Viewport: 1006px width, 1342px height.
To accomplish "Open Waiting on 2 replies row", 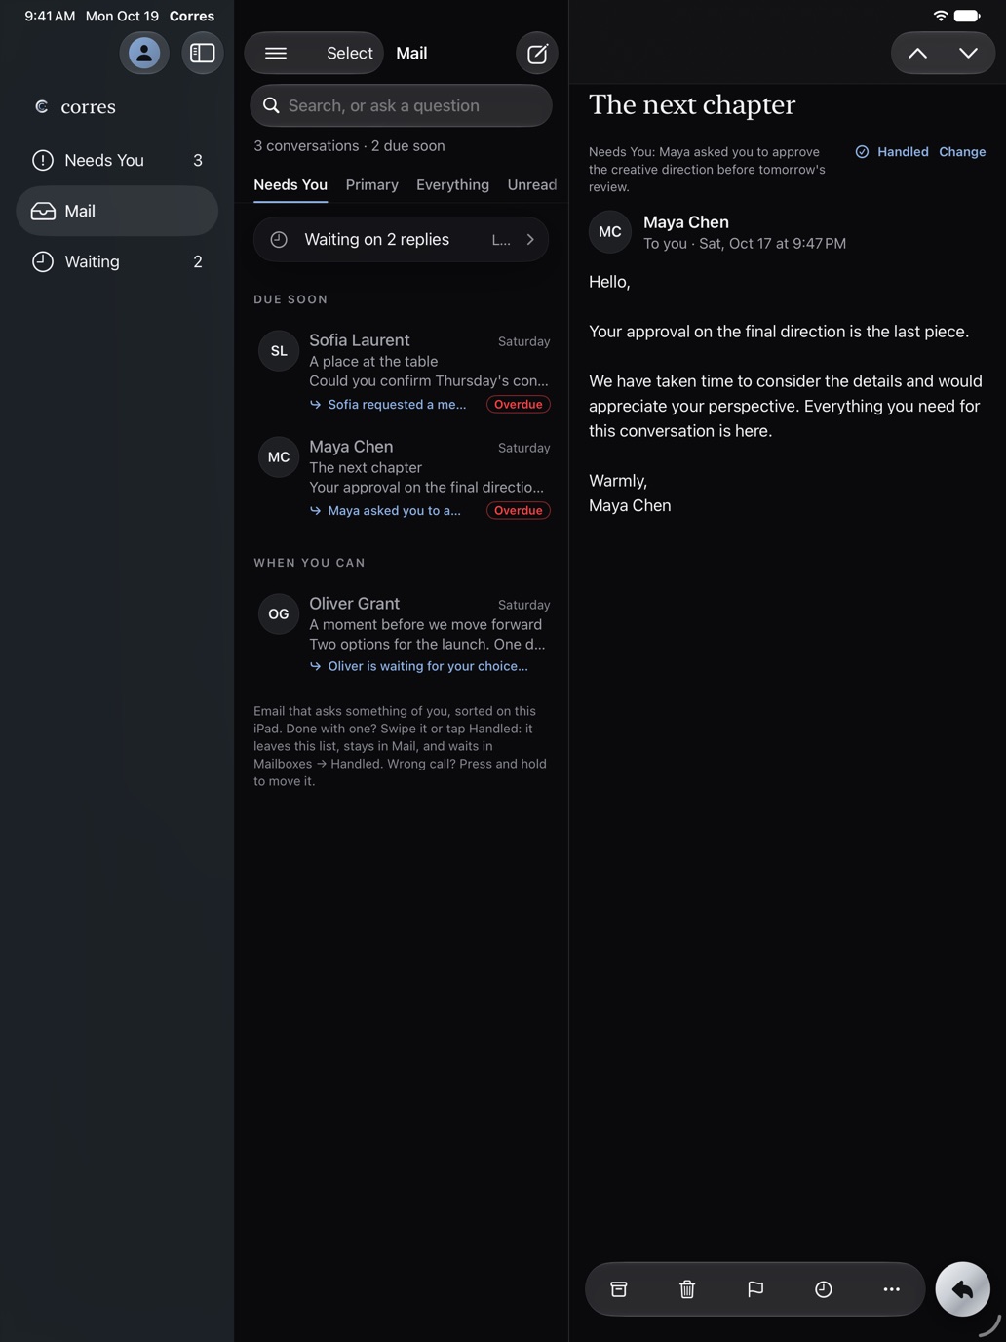I will tap(401, 239).
